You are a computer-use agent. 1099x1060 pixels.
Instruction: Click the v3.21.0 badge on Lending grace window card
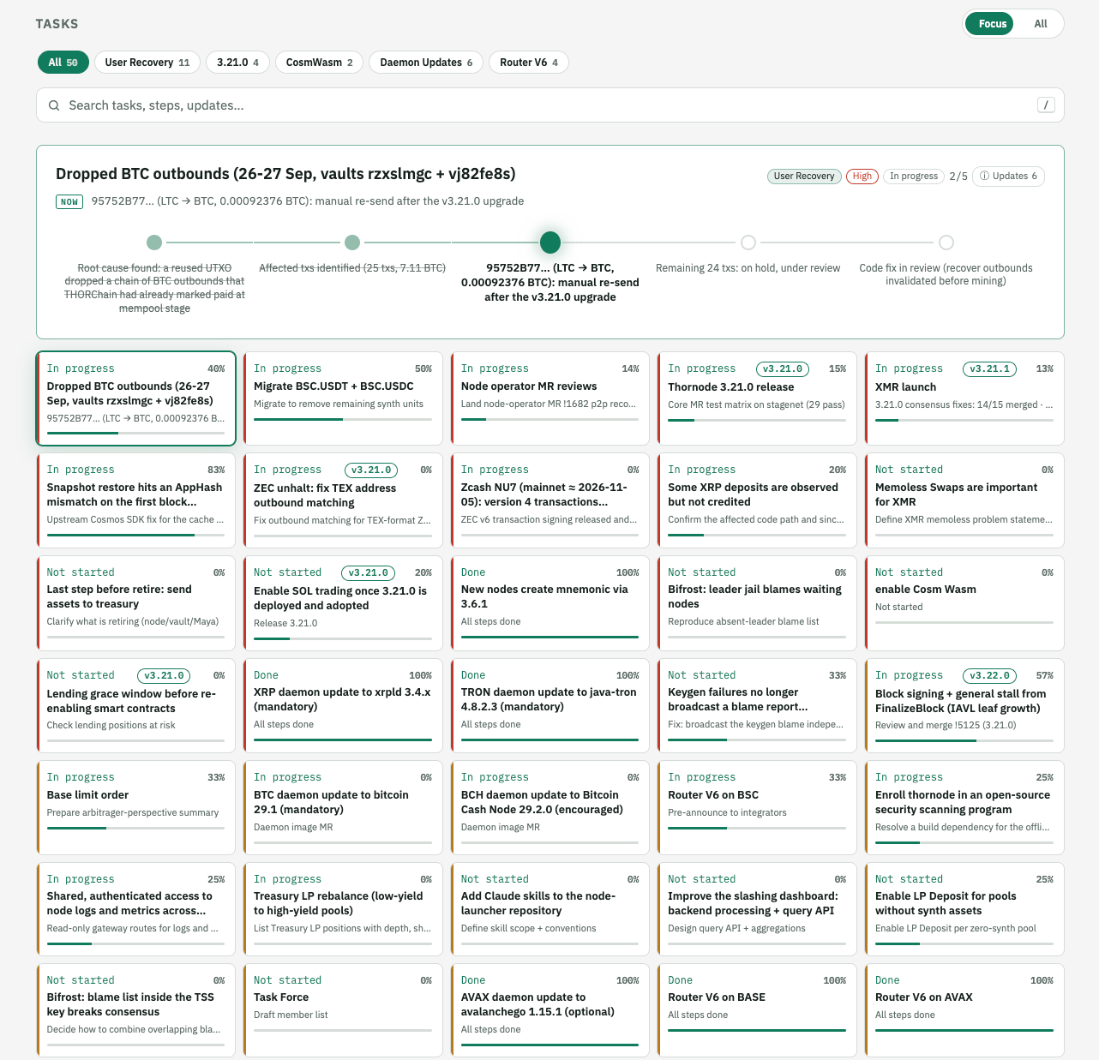coord(165,676)
